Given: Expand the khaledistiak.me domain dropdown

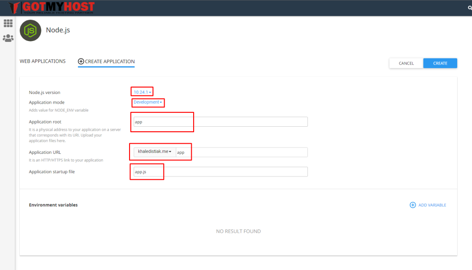Looking at the screenshot, I should tap(155, 152).
